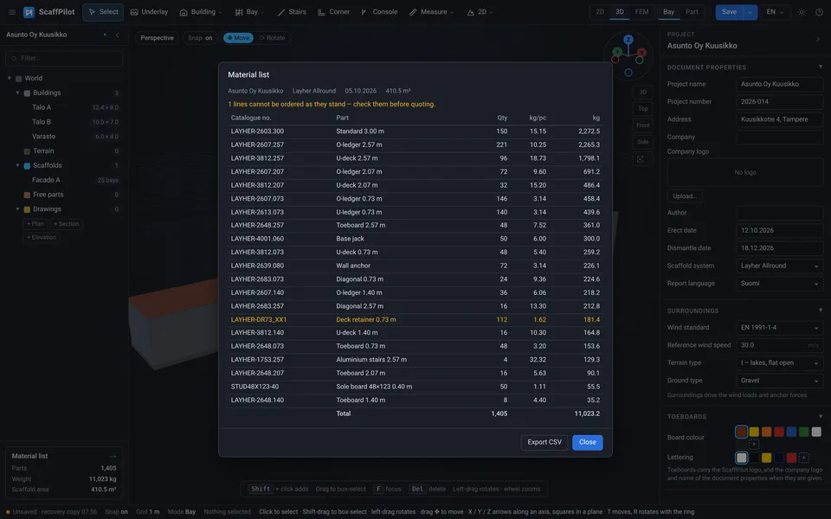This screenshot has width=831, height=519.
Task: Open the Building tool dropdown
Action: point(200,12)
